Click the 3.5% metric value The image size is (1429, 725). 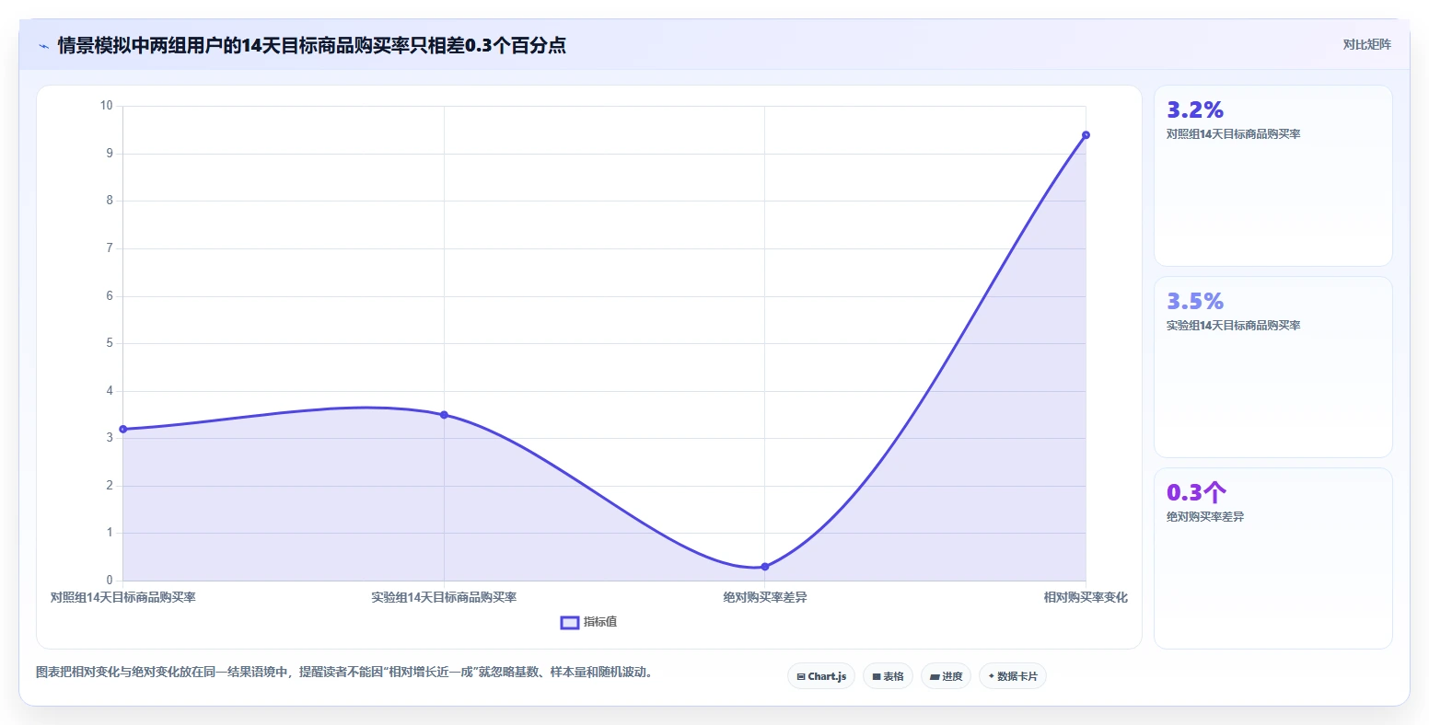(1195, 302)
